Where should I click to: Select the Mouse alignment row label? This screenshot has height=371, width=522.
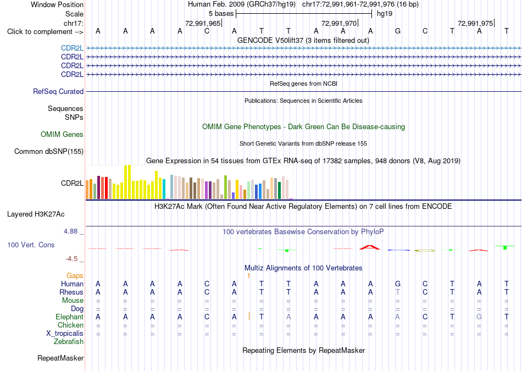tap(73, 301)
